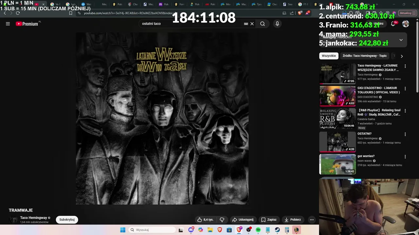Click the TRAMWAJE video title
Image resolution: width=419 pixels, height=235 pixels.
click(21, 210)
